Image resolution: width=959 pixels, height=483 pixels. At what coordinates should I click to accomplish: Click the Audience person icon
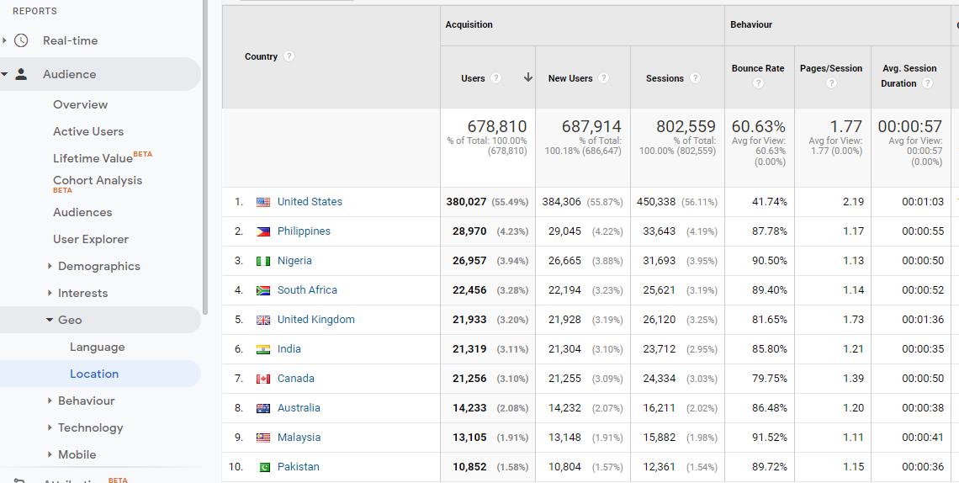(22, 74)
